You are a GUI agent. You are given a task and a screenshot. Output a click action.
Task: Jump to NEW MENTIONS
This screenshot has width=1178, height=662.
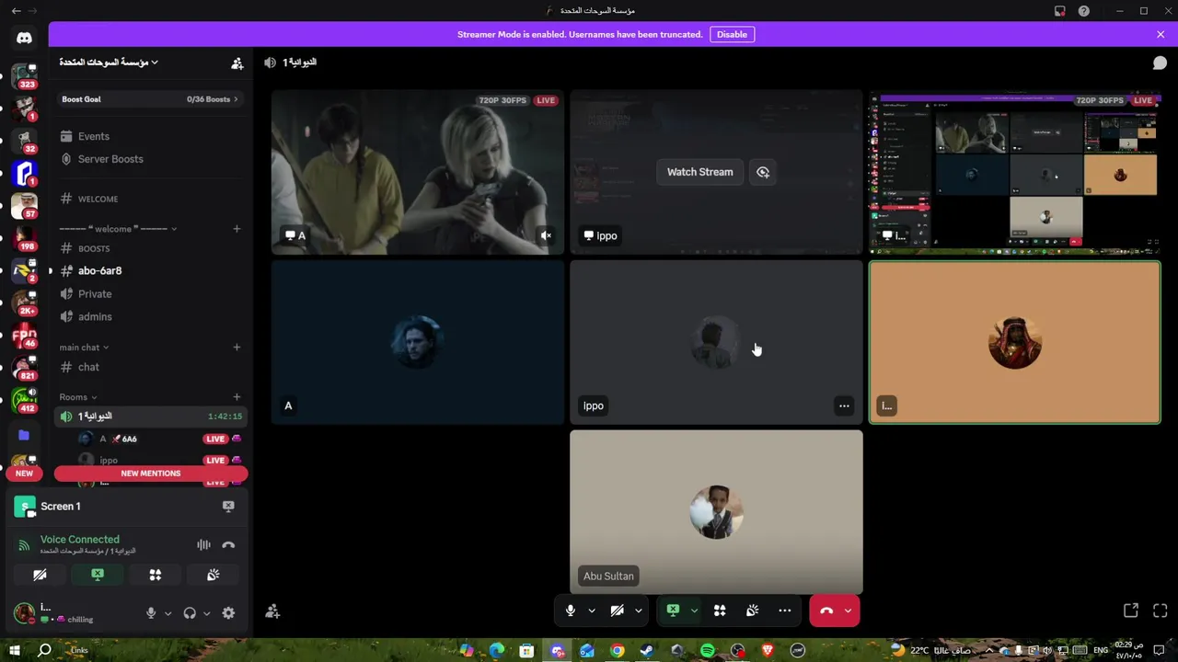[x=151, y=474]
